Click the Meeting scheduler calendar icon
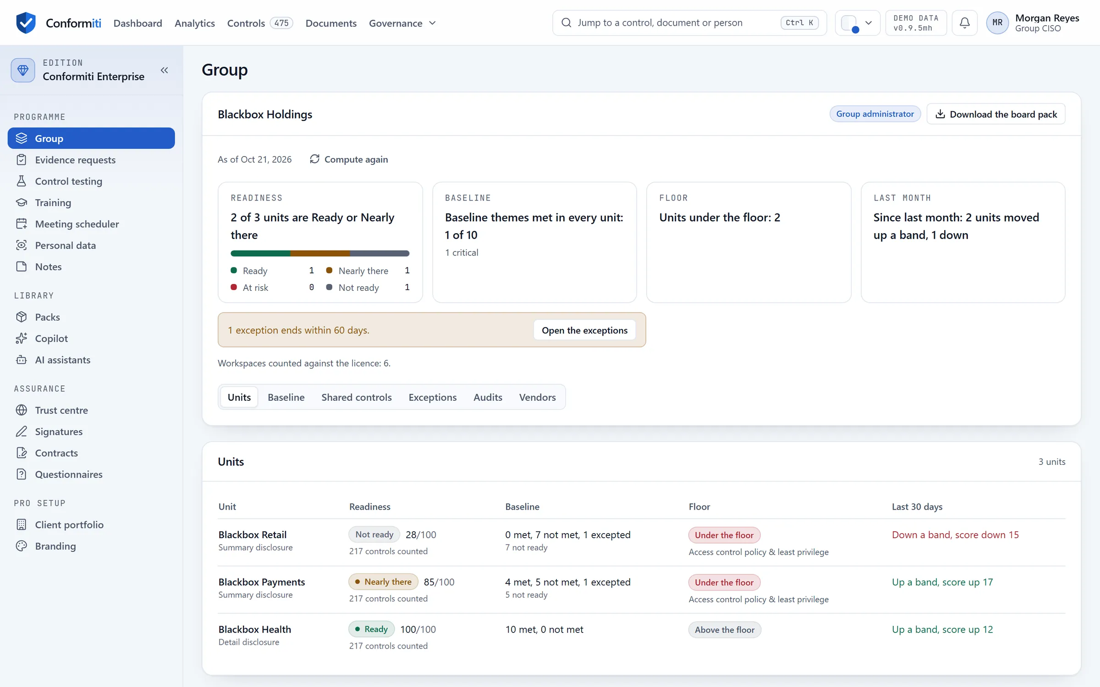Image resolution: width=1100 pixels, height=687 pixels. tap(22, 224)
